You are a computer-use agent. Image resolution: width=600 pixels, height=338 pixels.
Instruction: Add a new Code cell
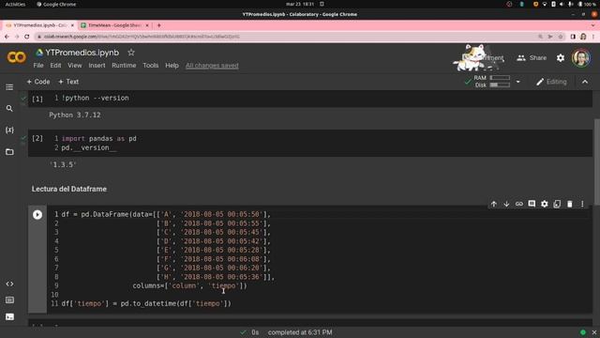tap(38, 82)
